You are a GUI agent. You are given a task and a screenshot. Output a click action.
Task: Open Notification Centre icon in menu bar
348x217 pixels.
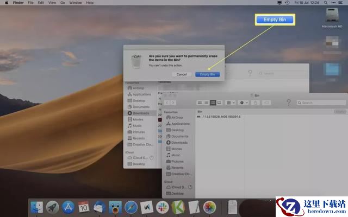341,3
